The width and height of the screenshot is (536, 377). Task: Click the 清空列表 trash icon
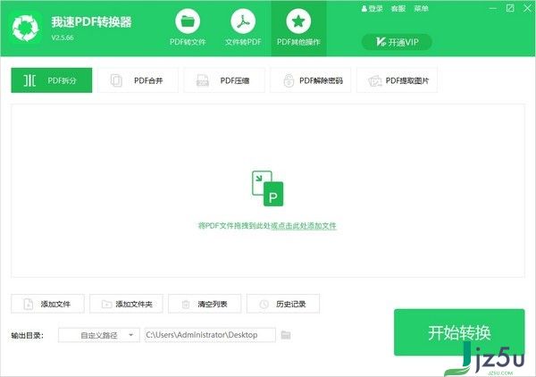coord(186,304)
